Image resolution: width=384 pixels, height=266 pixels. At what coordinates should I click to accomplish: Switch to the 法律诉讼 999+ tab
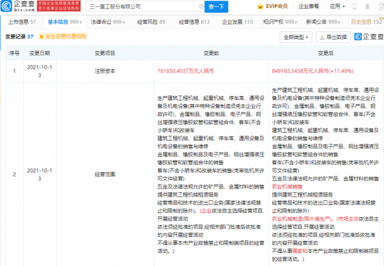[x=108, y=22]
